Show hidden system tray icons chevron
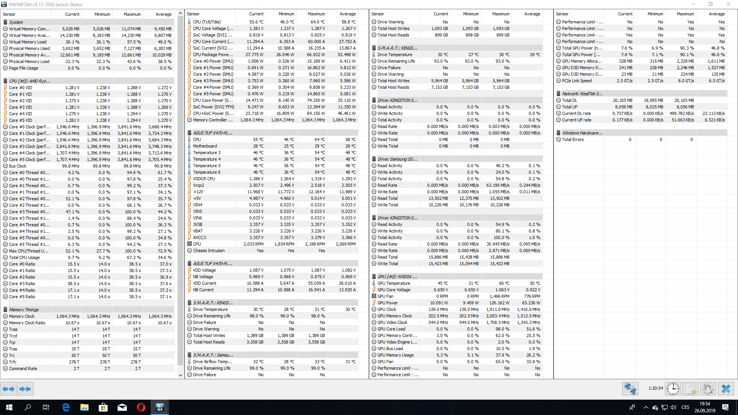This screenshot has width=738, height=415. click(646, 407)
